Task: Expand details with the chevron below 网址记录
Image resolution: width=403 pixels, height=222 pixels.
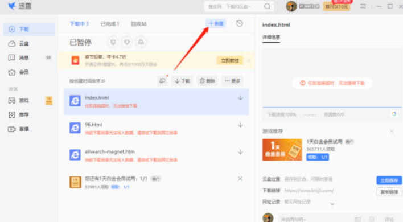Action: [x=332, y=204]
